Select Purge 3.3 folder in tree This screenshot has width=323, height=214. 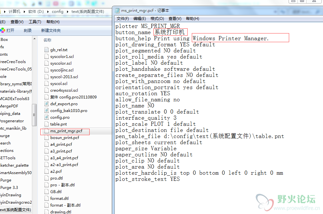coord(9,188)
